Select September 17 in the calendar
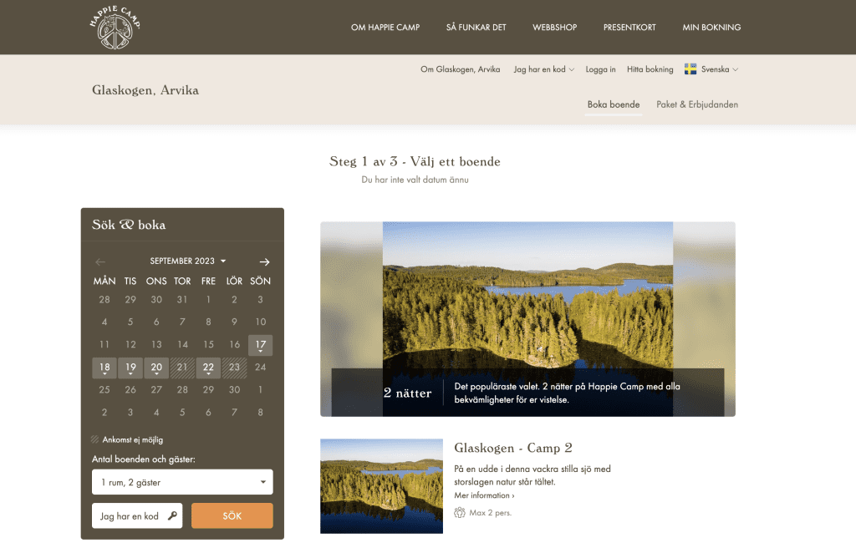 click(260, 345)
